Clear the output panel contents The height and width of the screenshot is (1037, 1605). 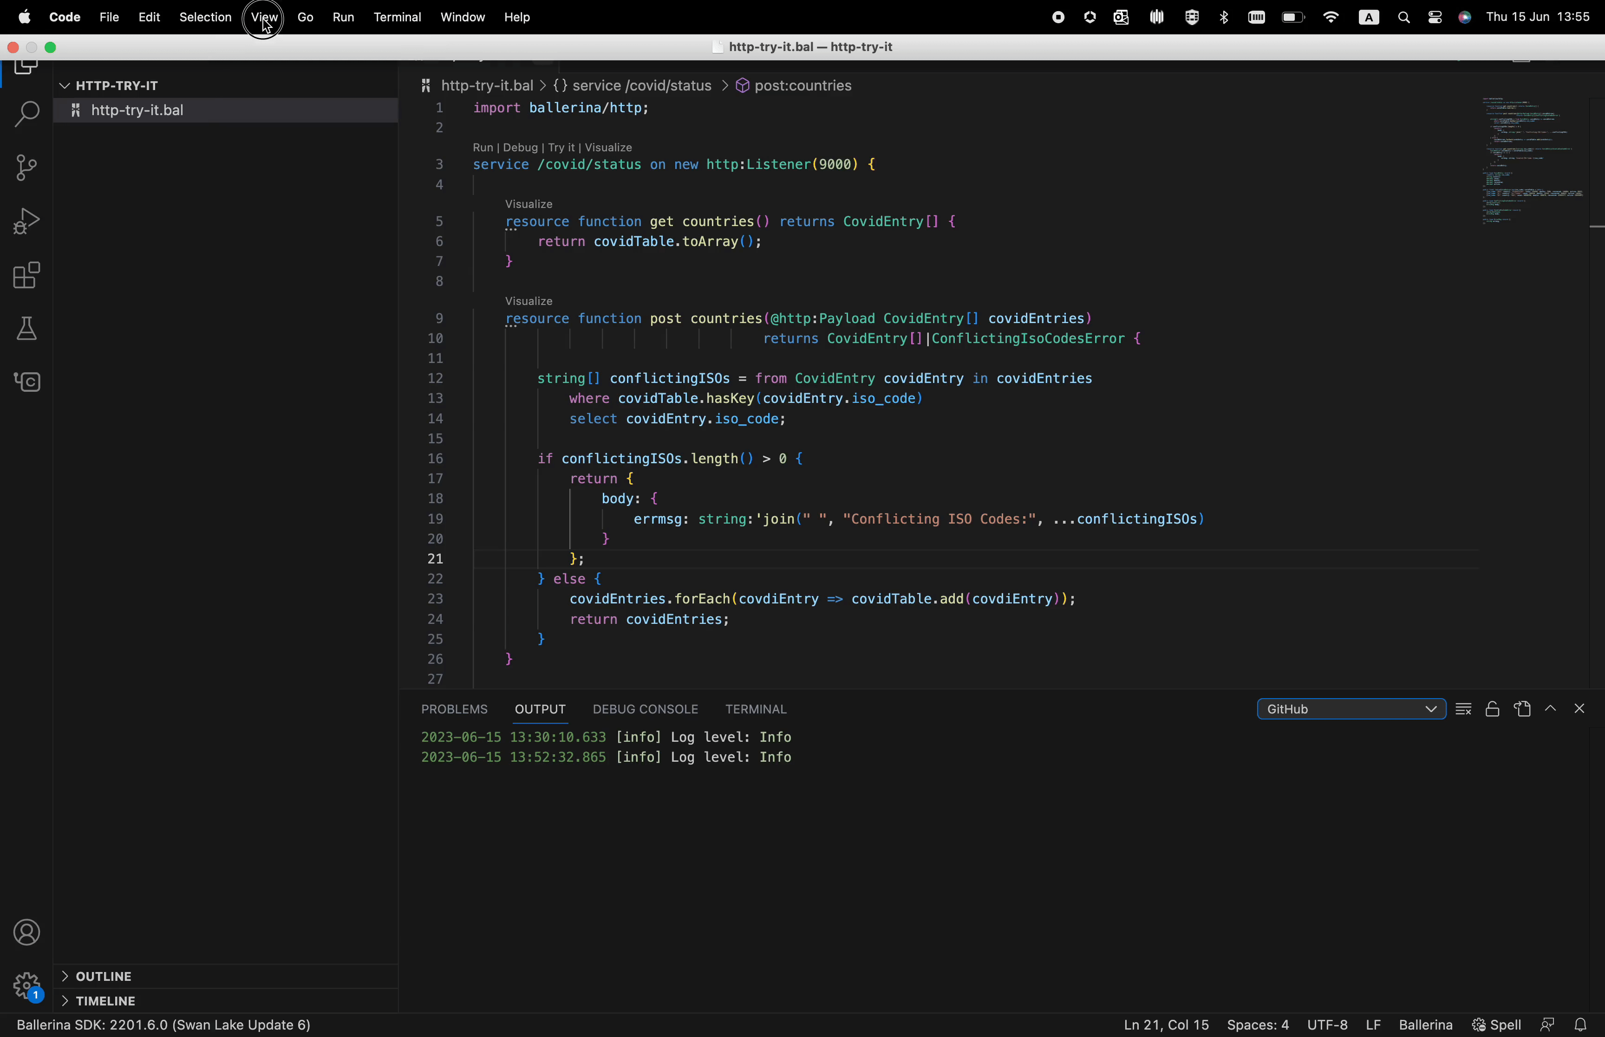(x=1463, y=709)
